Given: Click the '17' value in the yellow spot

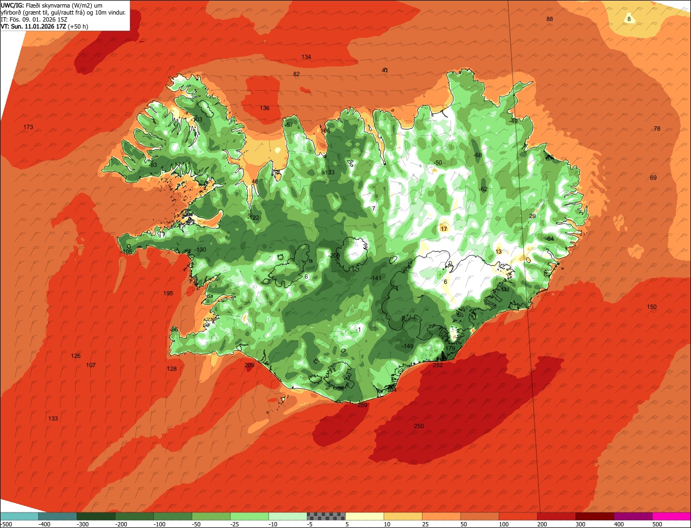Looking at the screenshot, I should click(444, 229).
